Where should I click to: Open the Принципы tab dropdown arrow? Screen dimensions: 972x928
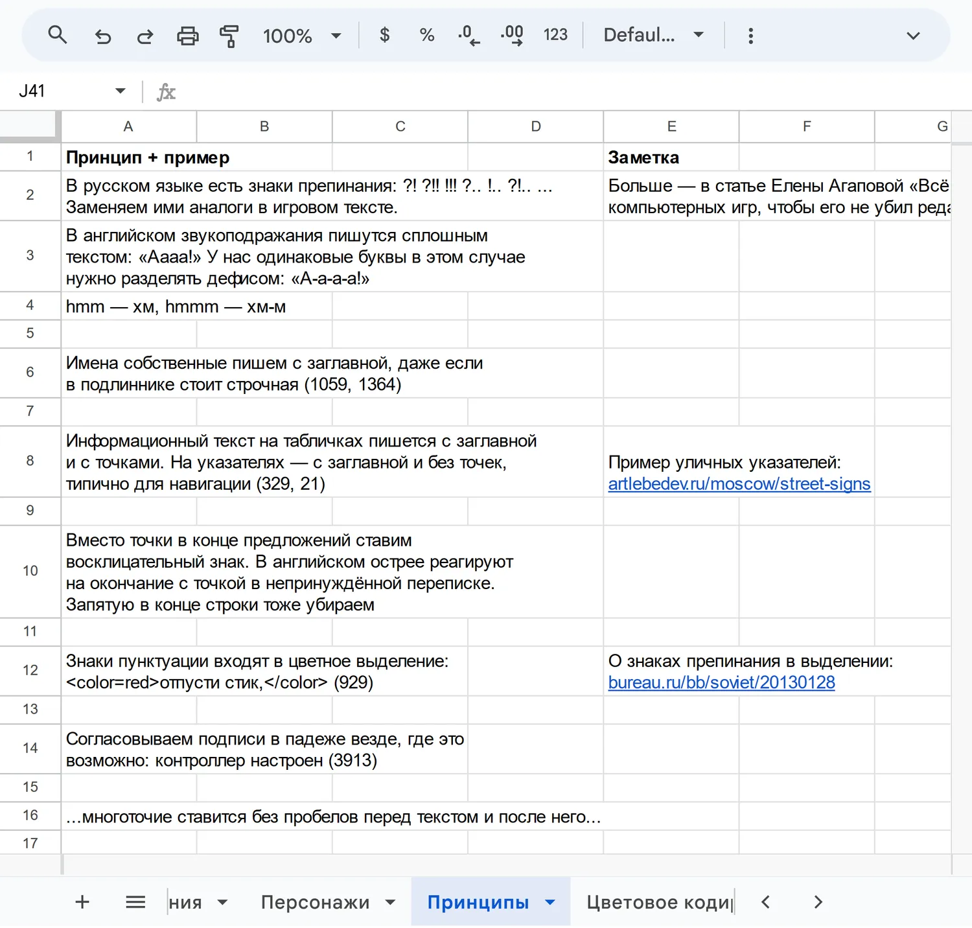click(x=550, y=902)
